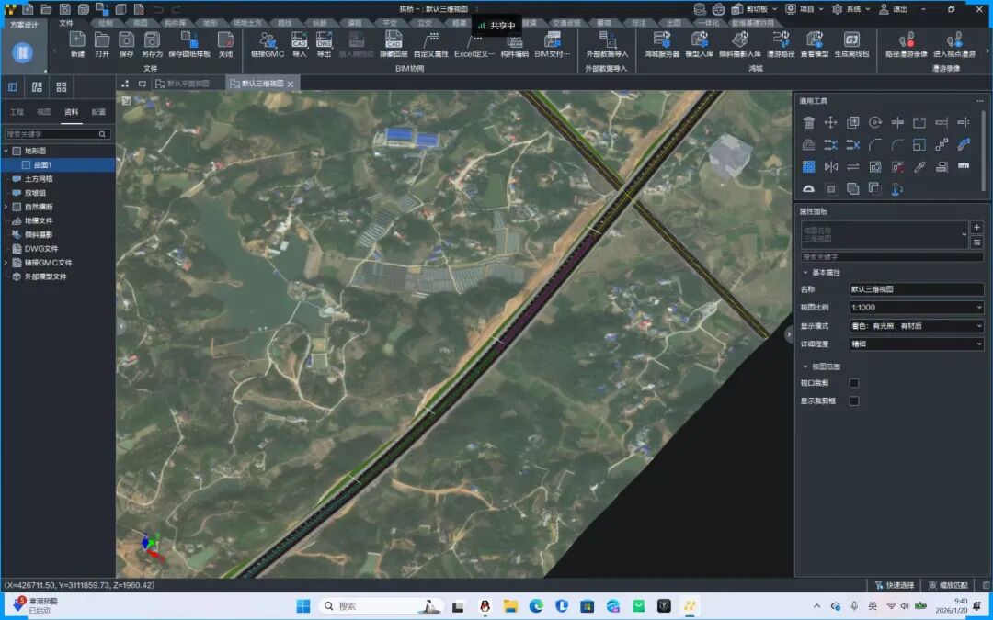The height and width of the screenshot is (620, 993).
Task: Select the Delete (trash) tool in 通用工具
Action: tap(809, 123)
